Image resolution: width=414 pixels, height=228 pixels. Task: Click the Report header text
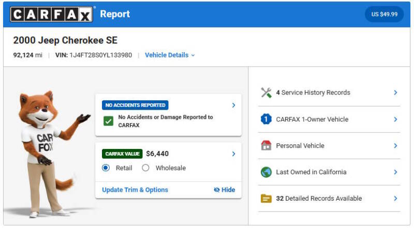coord(115,14)
